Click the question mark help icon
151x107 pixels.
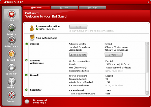pos(27,101)
